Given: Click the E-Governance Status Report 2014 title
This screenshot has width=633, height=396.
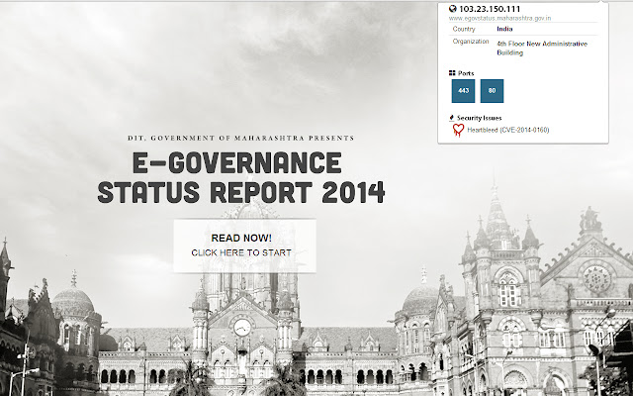Looking at the screenshot, I should pos(241,177).
